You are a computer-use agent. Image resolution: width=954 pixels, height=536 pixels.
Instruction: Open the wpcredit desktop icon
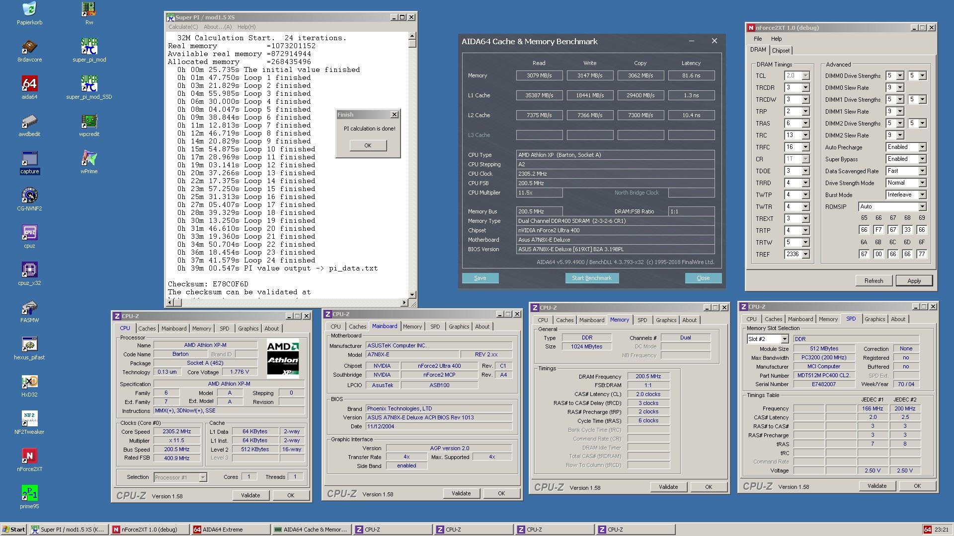click(89, 125)
